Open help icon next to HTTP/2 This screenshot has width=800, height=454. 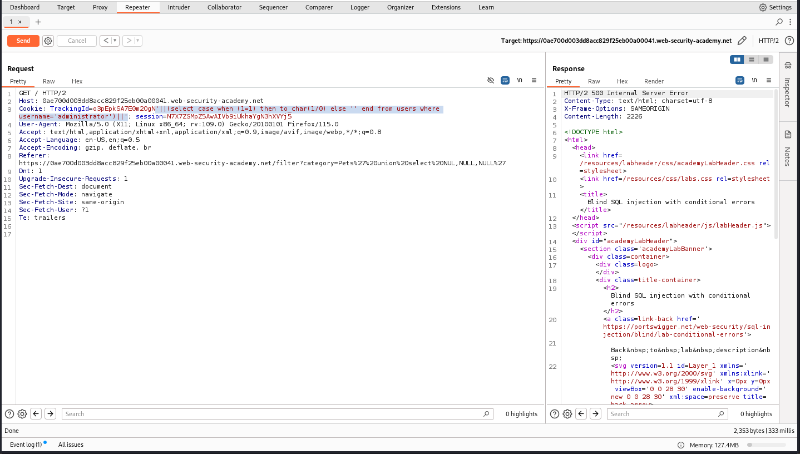[788, 41]
